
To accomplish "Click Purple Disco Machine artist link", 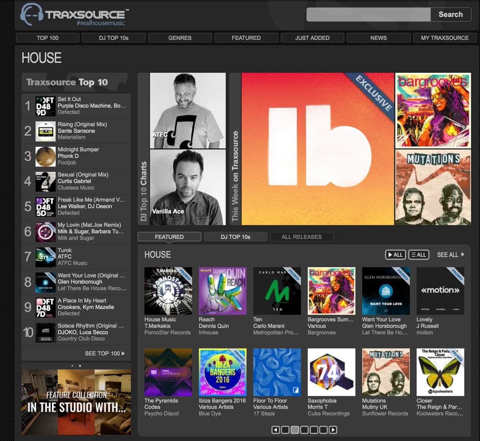I will (84, 106).
